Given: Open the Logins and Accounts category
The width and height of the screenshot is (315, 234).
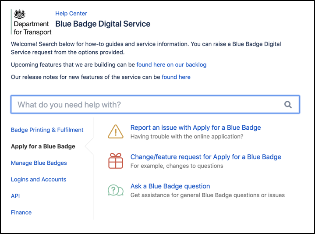Looking at the screenshot, I should click(x=39, y=179).
